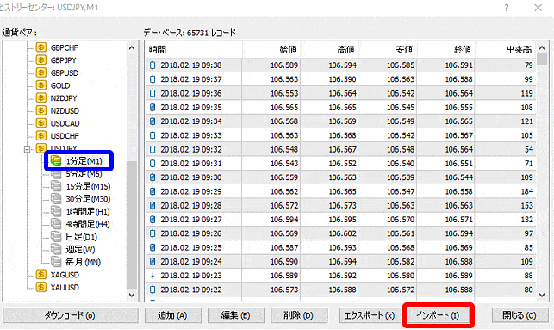Click the 終値 column header
The height and width of the screenshot is (330, 554).
pos(445,50)
